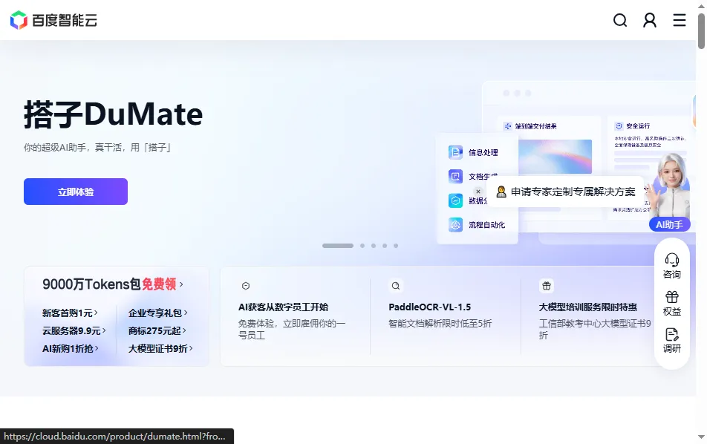Open 新客首购1元 link
707x444 pixels.
click(x=70, y=313)
